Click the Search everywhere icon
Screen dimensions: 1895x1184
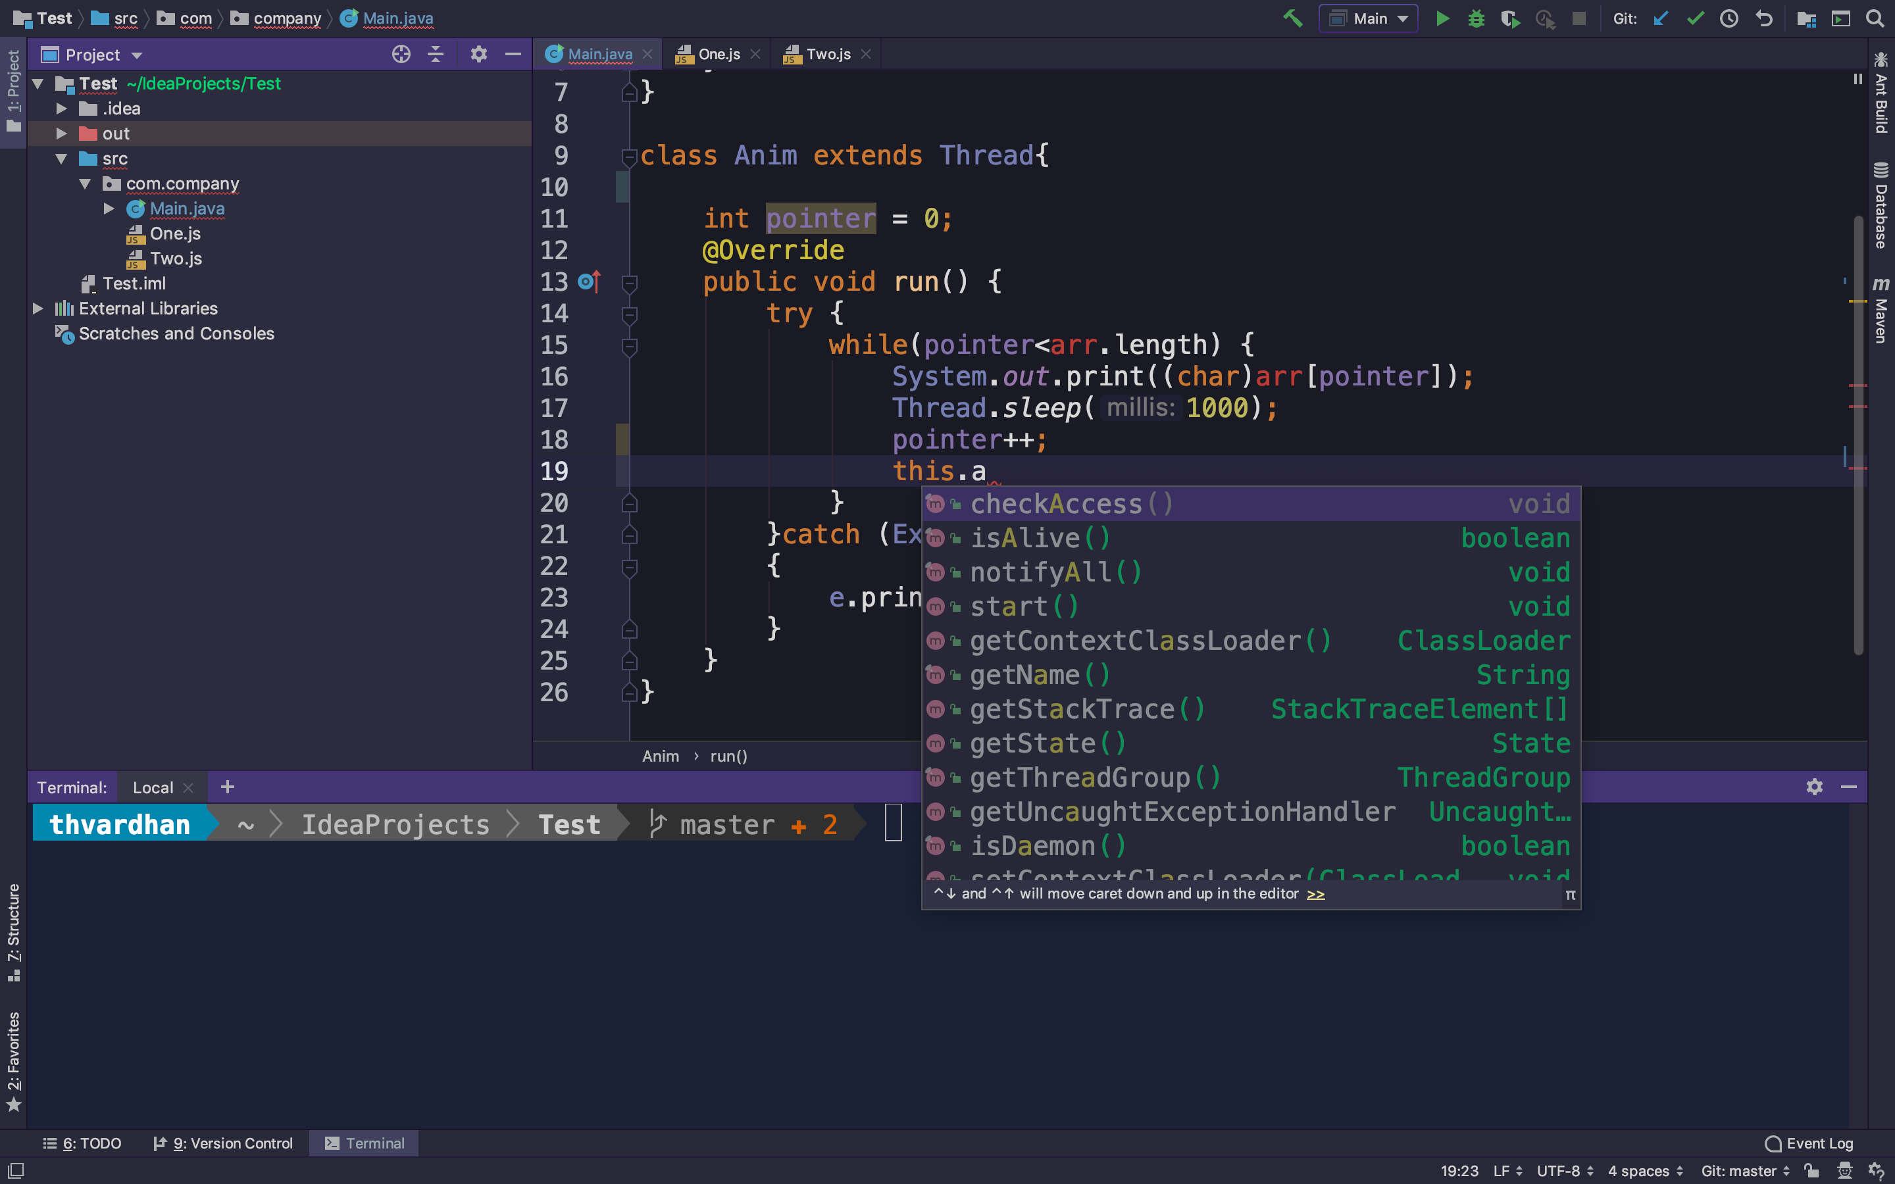click(1876, 18)
